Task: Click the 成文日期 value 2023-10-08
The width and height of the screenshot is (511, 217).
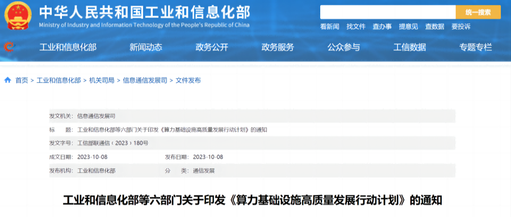Action: tap(92, 157)
